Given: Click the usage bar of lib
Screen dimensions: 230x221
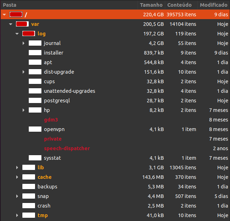Looking at the screenshot, I should [x=29, y=168].
